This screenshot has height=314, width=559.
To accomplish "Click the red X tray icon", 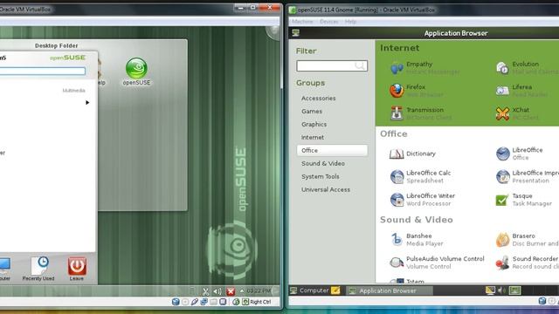I will (x=231, y=291).
